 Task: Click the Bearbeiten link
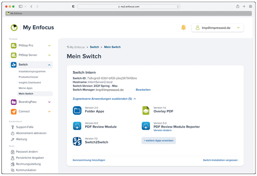pyautogui.click(x=143, y=90)
